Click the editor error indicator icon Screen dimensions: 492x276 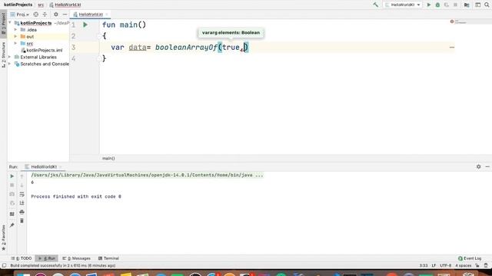[x=452, y=21]
